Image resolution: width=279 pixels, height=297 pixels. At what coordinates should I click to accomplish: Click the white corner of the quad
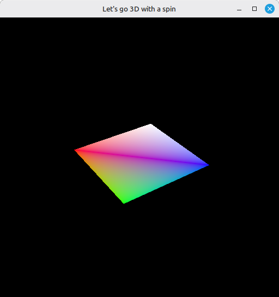(x=150, y=126)
